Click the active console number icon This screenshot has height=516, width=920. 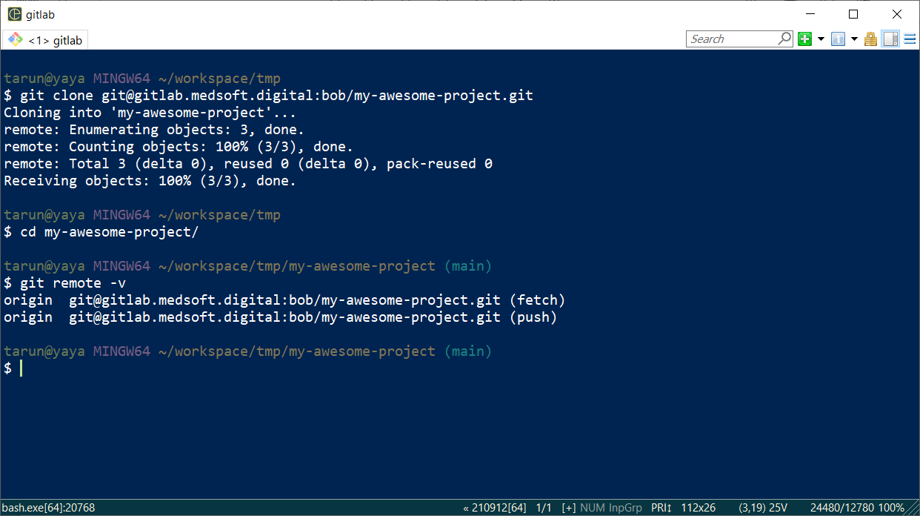(x=839, y=39)
